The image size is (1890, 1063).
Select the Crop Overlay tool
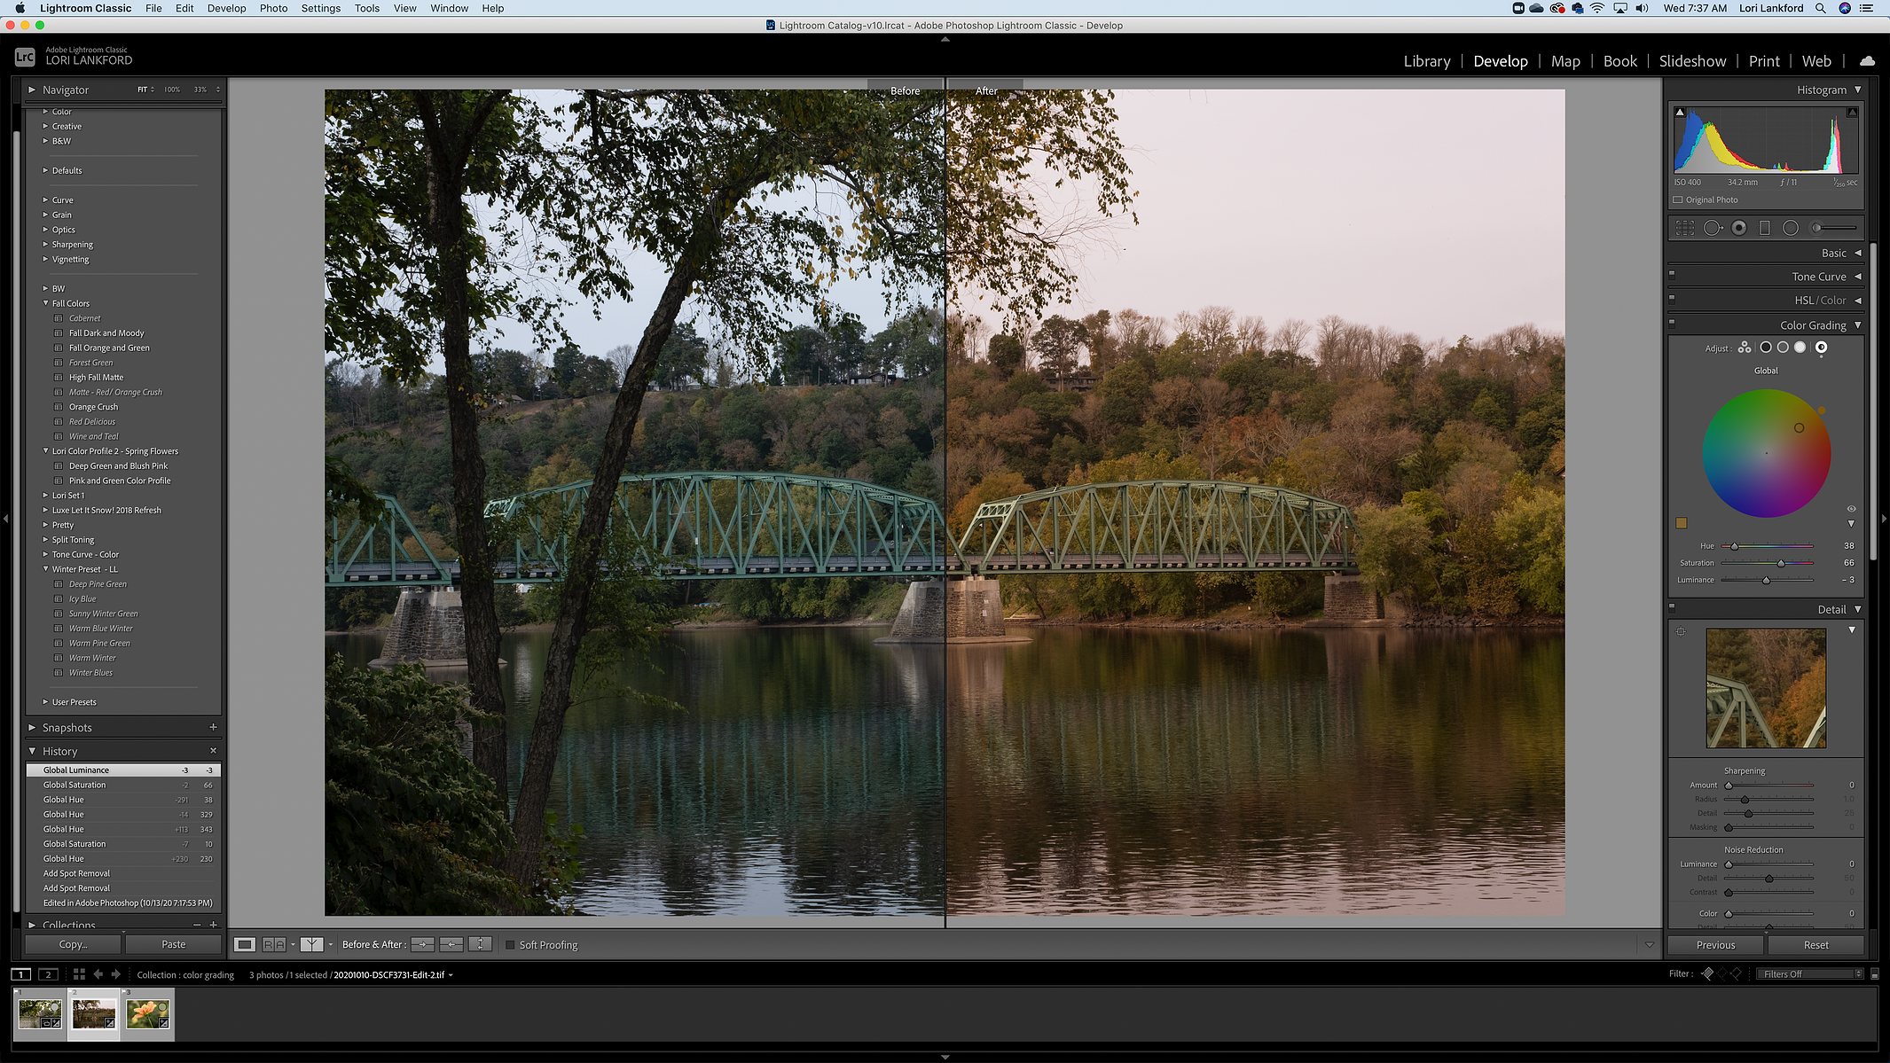1684,228
